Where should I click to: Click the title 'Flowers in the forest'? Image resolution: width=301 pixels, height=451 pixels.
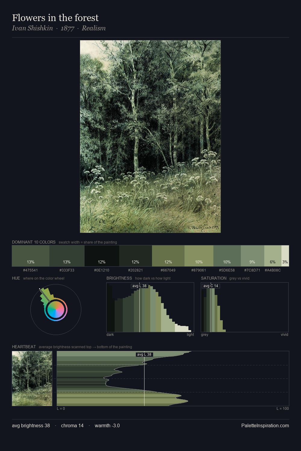[55, 18]
